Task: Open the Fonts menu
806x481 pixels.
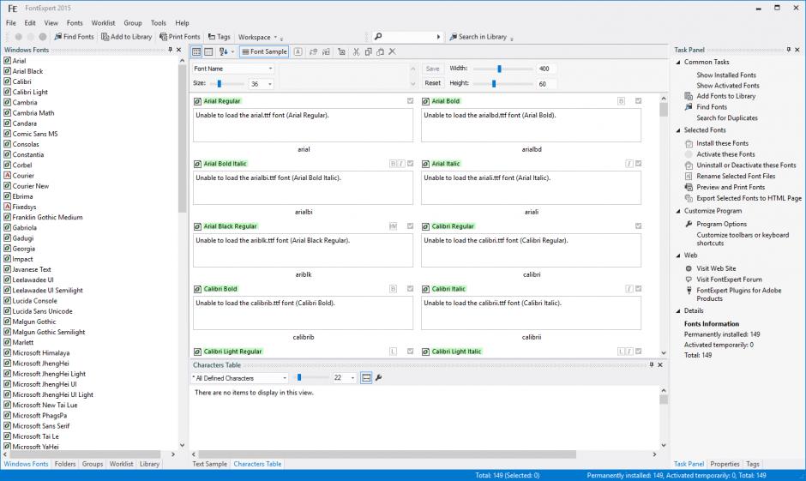Action: coord(75,22)
